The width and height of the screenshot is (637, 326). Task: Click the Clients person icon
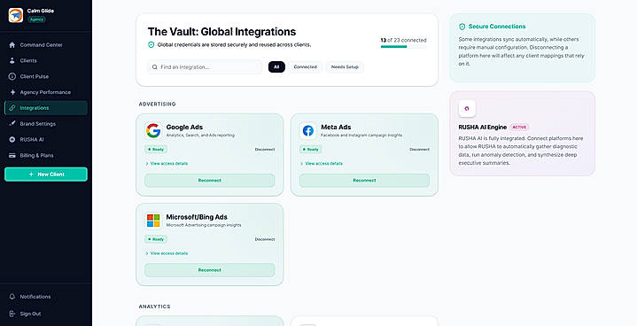pyautogui.click(x=12, y=60)
